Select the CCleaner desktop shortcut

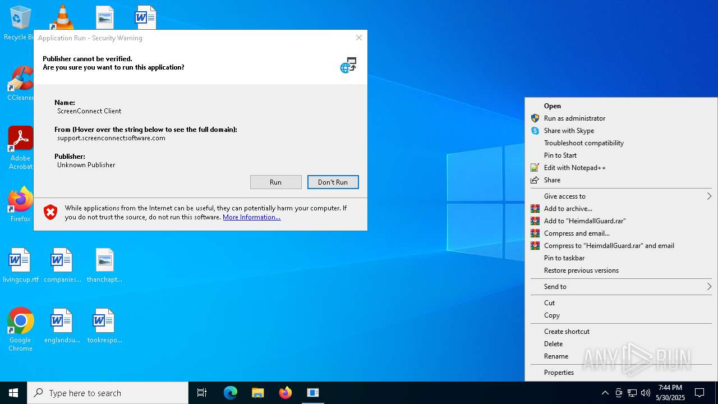click(x=20, y=83)
